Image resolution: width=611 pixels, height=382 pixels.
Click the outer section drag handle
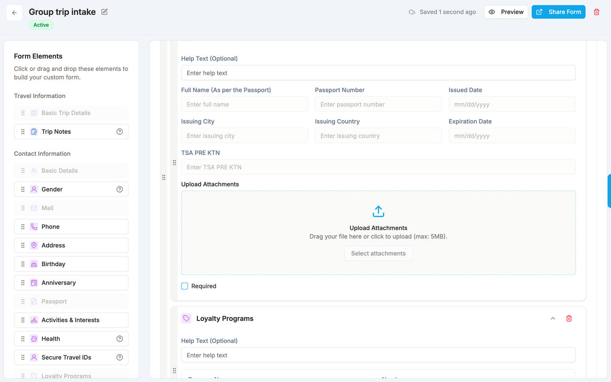164,177
